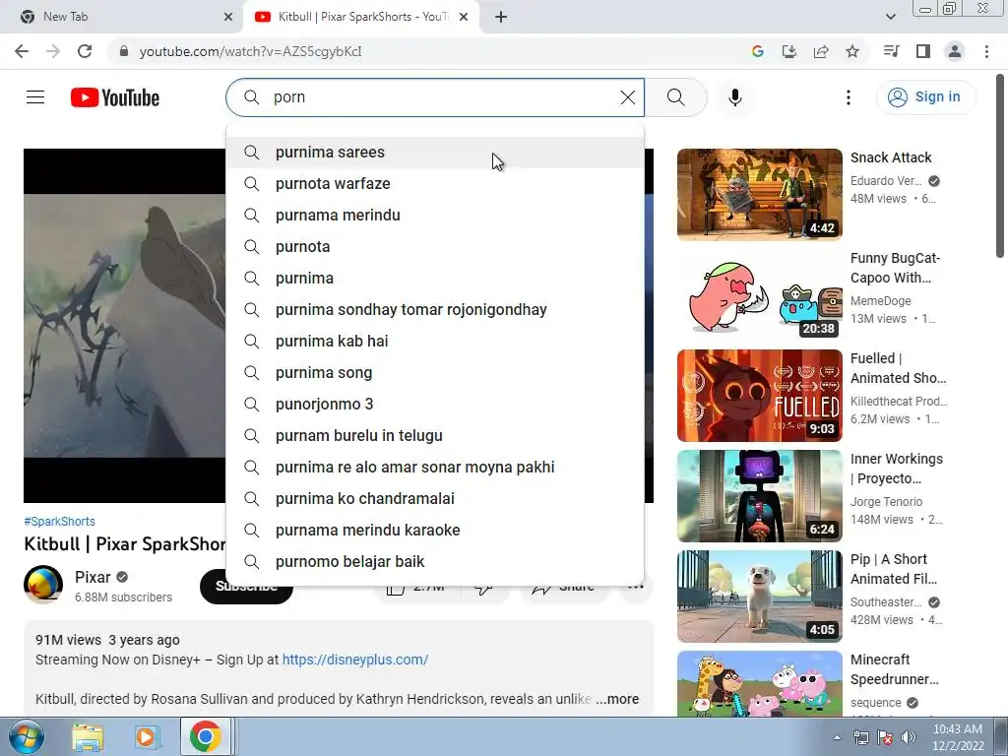Open the YouTube hamburger guide menu

35,97
